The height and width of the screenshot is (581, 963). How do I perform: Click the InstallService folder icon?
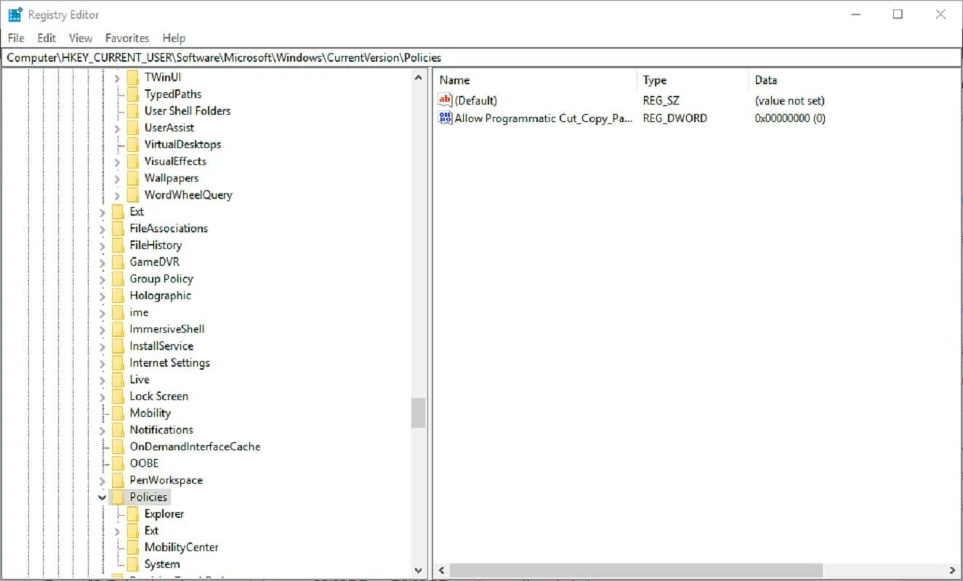click(118, 346)
